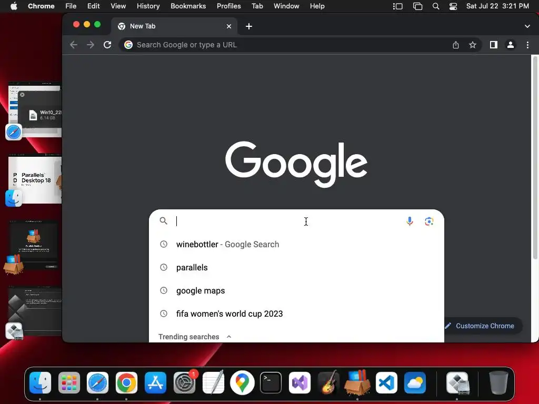Open Visual Studio Code from the Dock
Screen dimensions: 539x404
click(386, 383)
